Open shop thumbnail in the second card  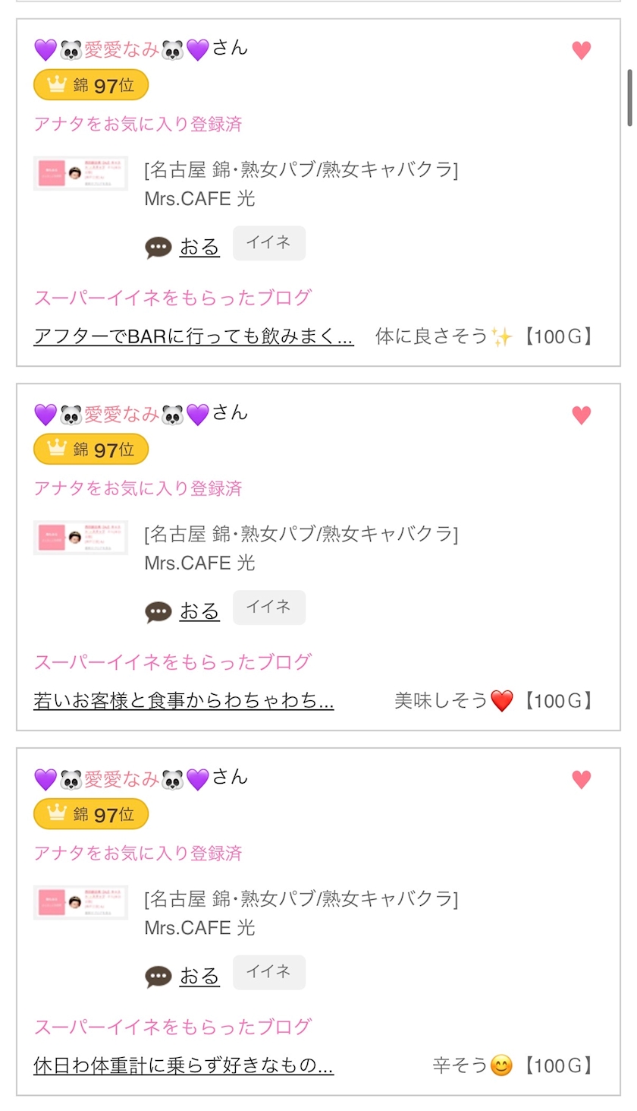80,538
